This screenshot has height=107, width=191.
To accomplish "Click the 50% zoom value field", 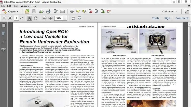I will (x=59, y=18).
